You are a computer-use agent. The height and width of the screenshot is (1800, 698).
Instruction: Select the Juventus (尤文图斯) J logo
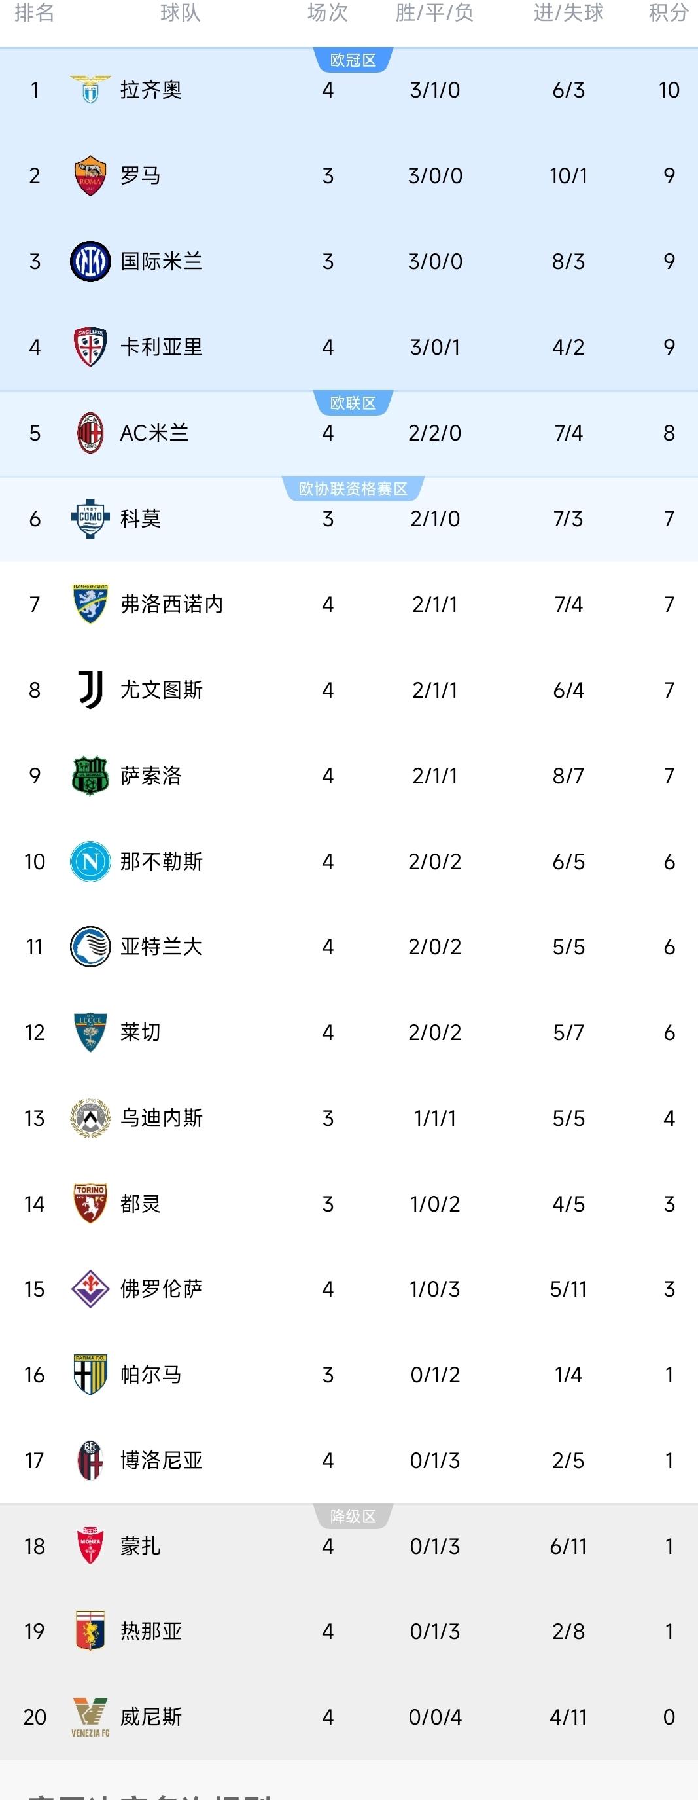[x=90, y=690]
